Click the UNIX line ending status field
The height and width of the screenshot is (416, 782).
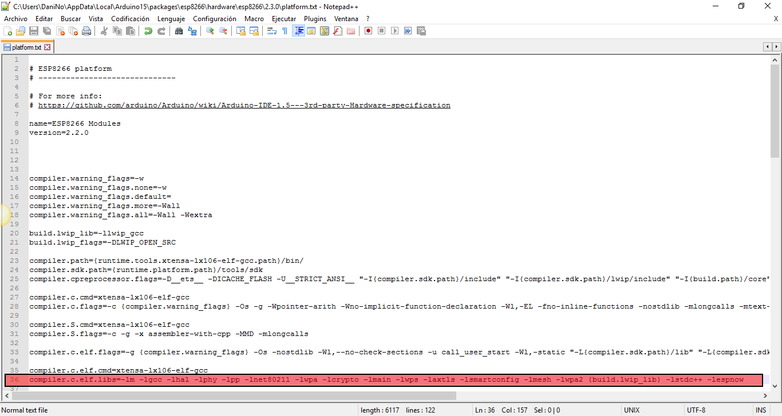coord(631,410)
